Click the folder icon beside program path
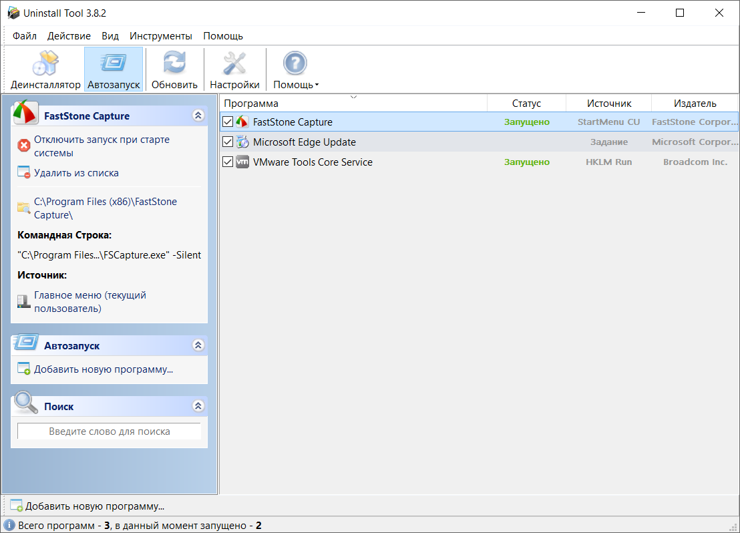Viewport: 740px width, 533px height. click(24, 207)
